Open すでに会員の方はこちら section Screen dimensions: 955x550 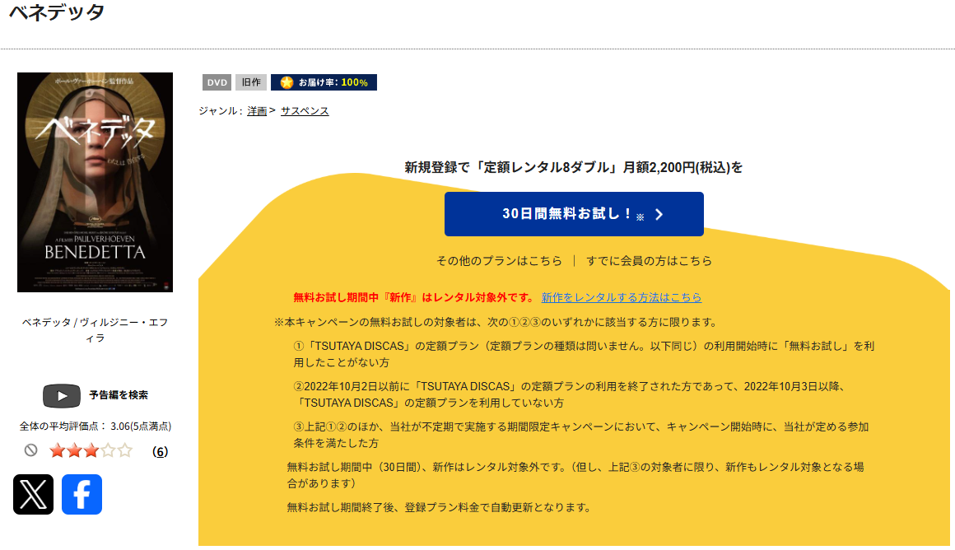pyautogui.click(x=647, y=261)
